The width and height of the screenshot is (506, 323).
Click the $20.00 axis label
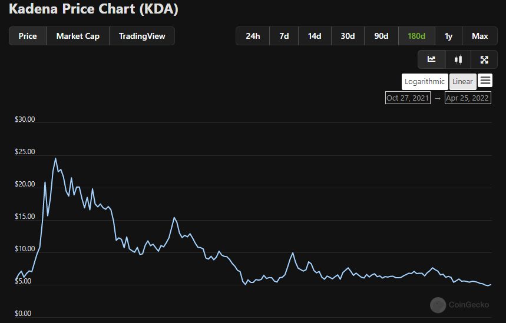[25, 184]
